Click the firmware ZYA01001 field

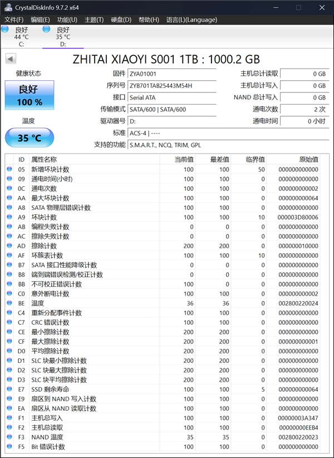pos(171,73)
